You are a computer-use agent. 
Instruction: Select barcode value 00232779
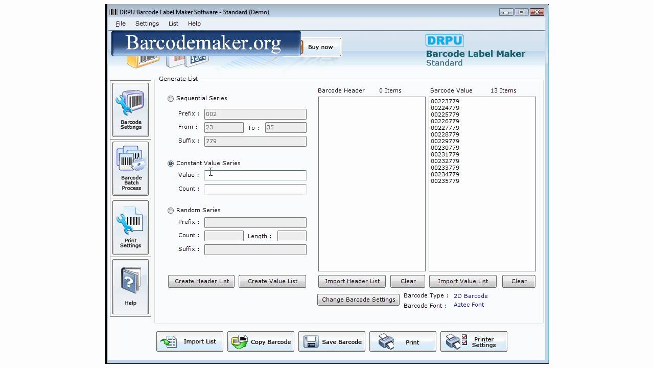point(445,161)
